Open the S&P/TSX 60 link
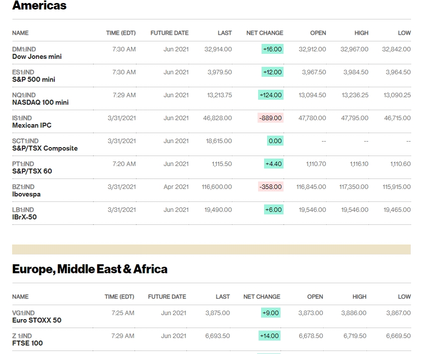 tap(32, 172)
